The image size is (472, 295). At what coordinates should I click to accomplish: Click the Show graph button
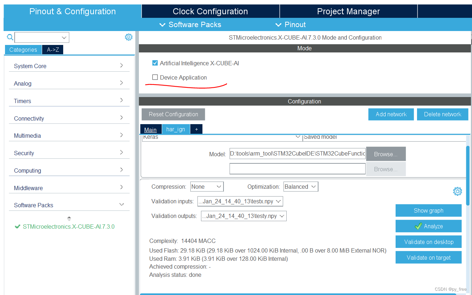[x=428, y=210]
